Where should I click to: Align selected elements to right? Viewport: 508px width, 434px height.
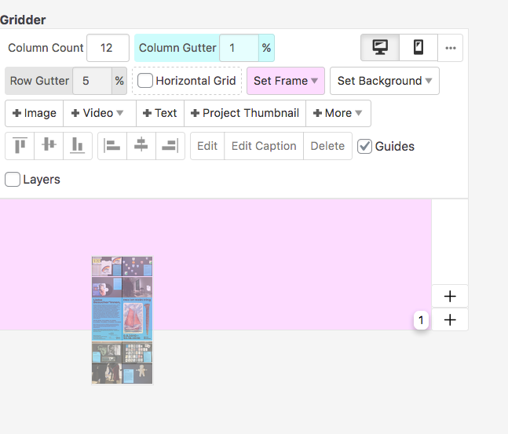coord(170,146)
